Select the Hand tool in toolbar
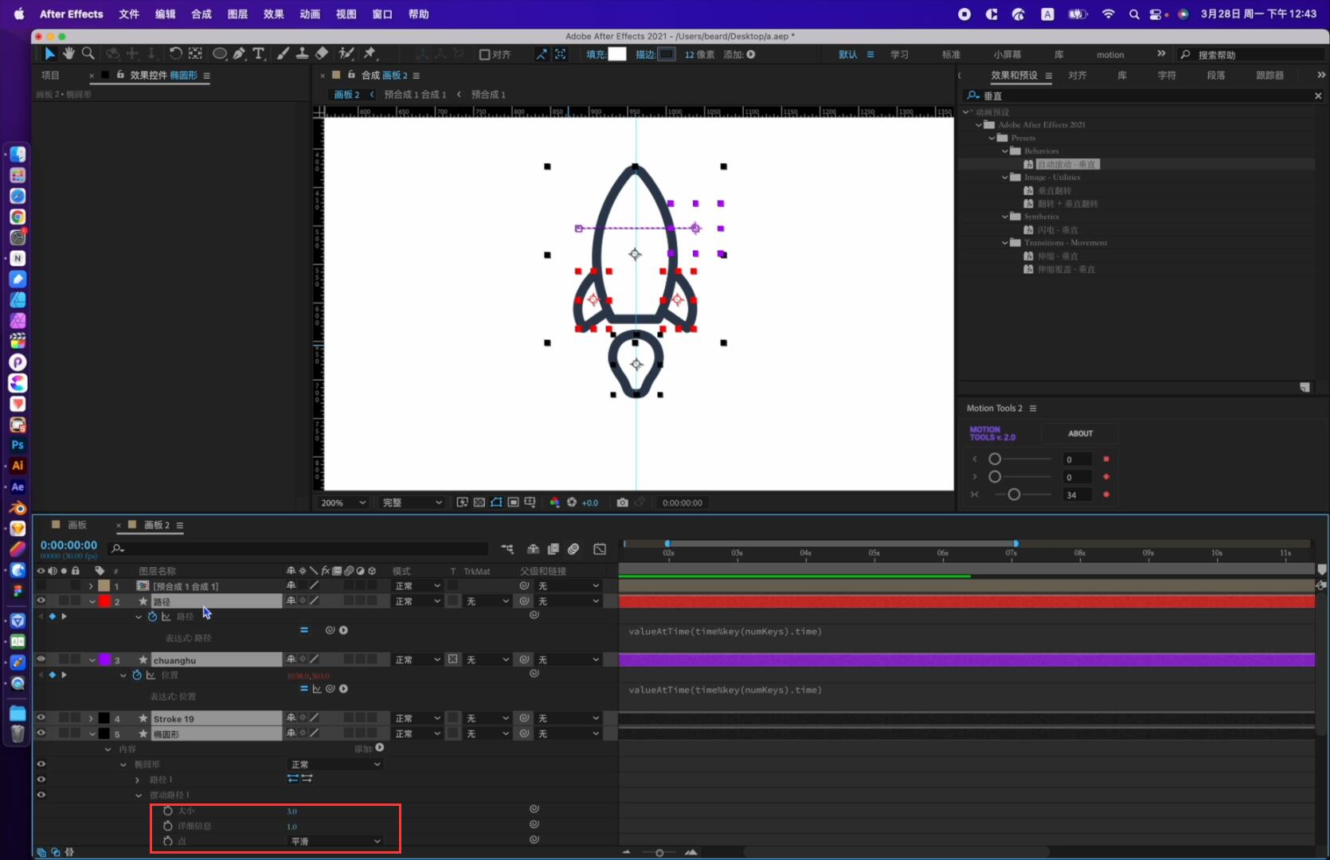 pos(68,53)
